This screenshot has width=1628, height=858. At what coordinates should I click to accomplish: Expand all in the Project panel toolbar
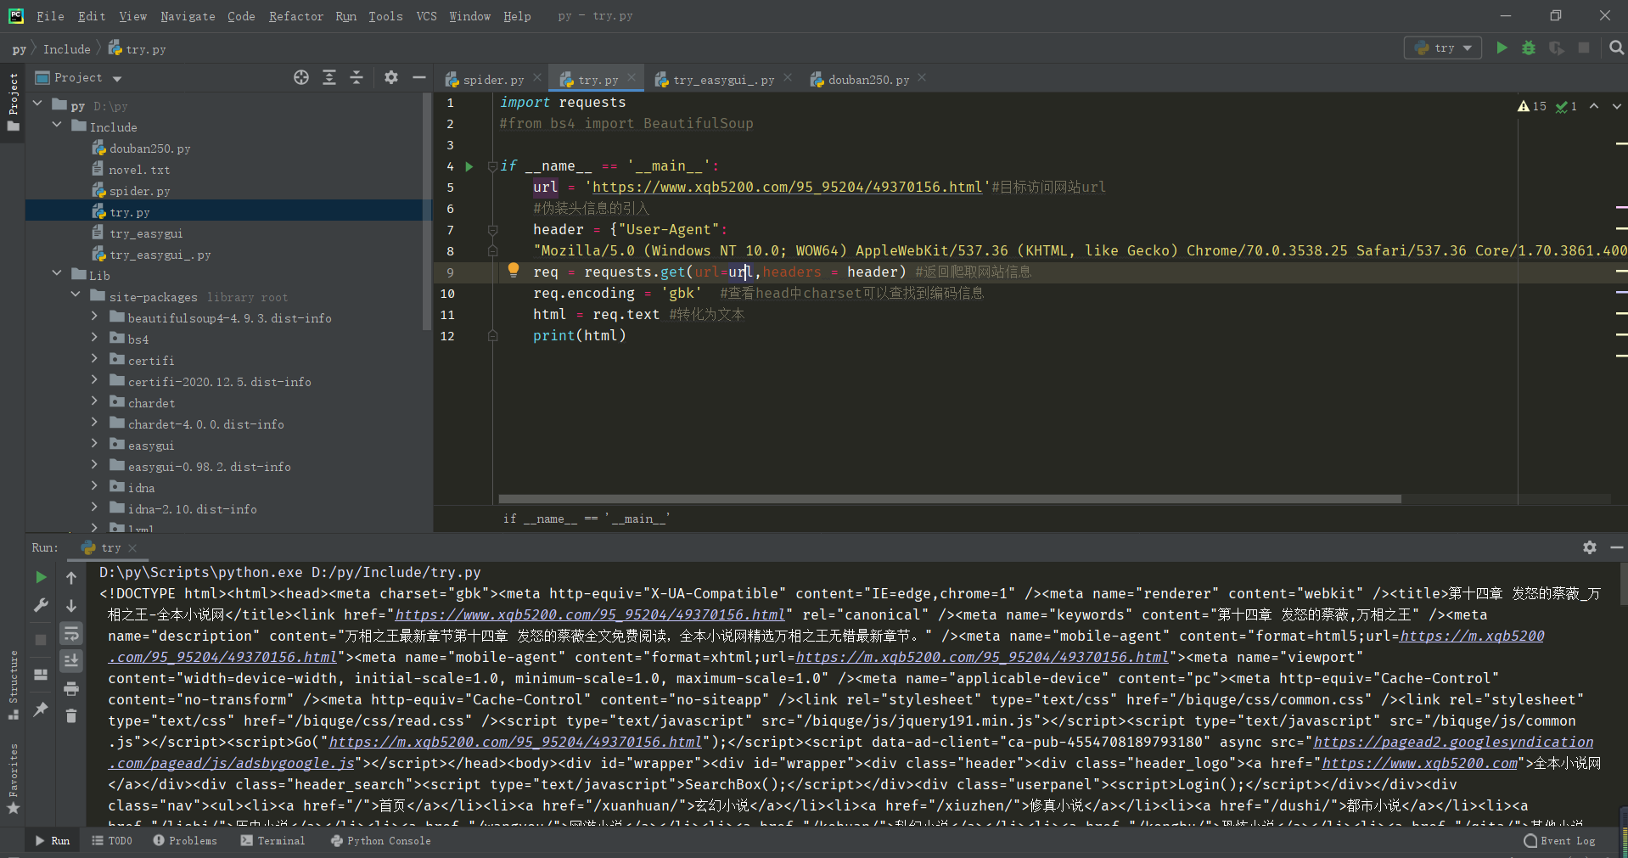tap(329, 77)
